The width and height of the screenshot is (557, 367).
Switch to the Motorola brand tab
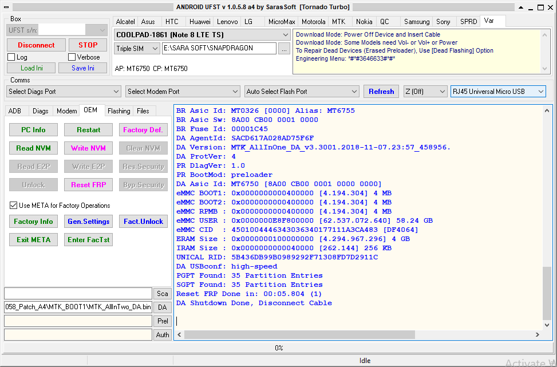tap(313, 22)
